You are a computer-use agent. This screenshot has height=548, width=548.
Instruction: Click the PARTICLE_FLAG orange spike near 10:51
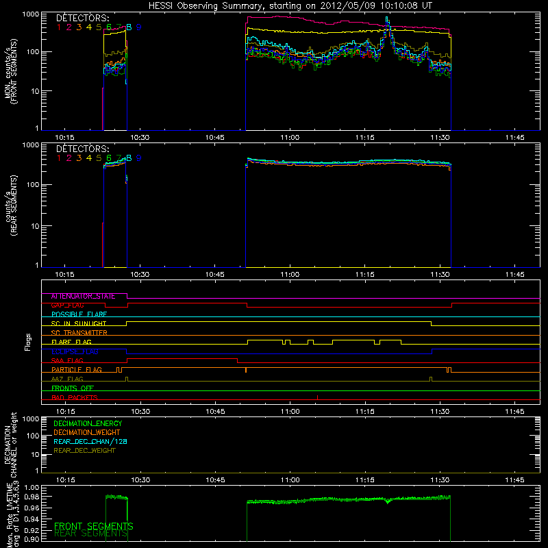pyautogui.click(x=246, y=370)
